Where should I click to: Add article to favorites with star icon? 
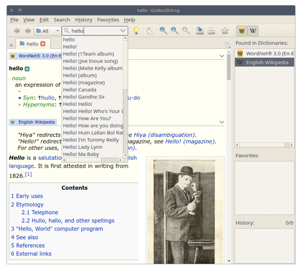point(225,31)
